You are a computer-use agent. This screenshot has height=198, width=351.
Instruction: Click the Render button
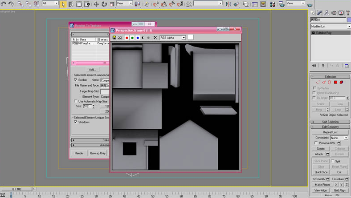click(x=79, y=153)
